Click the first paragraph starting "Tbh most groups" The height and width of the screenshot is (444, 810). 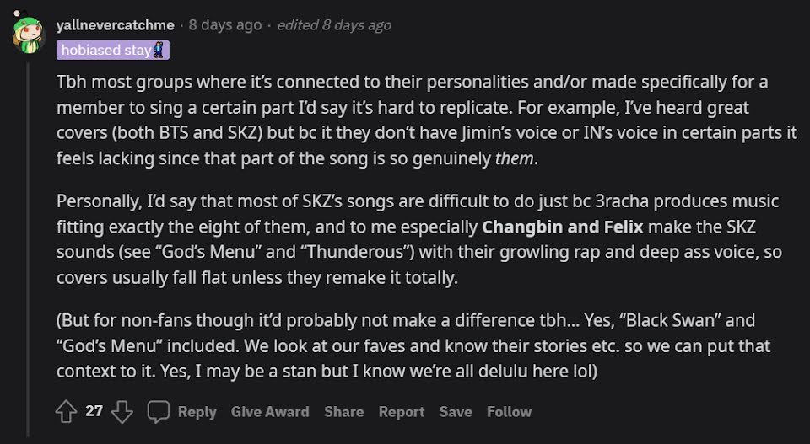[x=405, y=120]
